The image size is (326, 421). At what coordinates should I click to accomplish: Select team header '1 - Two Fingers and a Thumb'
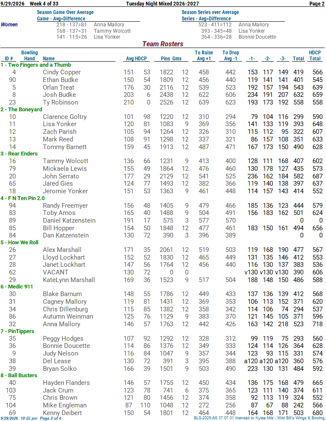point(36,65)
